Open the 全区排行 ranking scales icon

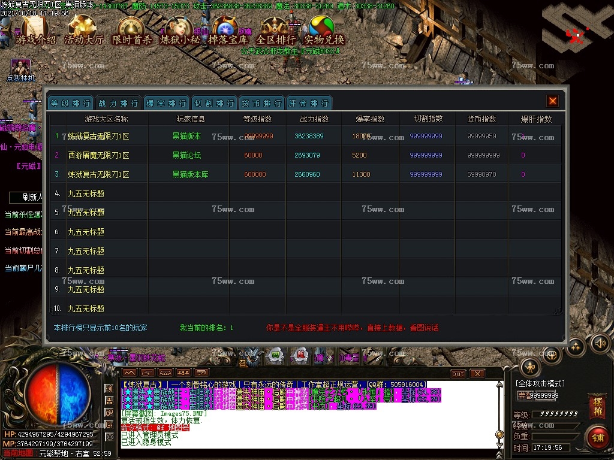click(x=276, y=31)
